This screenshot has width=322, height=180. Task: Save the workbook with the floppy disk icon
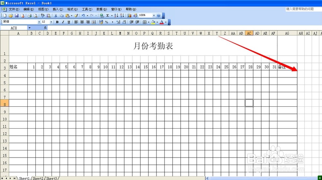tap(17, 15)
